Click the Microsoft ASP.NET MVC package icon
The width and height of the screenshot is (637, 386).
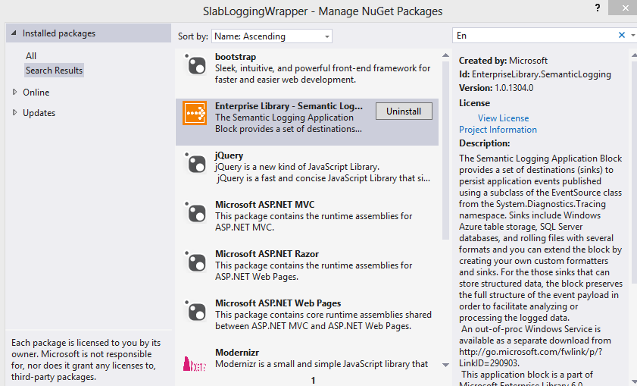[x=195, y=213]
